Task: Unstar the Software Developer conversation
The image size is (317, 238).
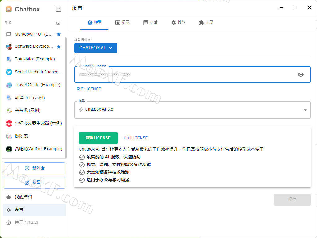Action: pos(59,46)
